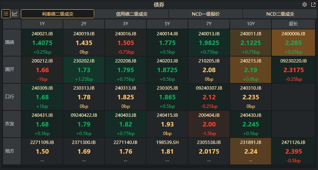This screenshot has height=170, width=318.
Task: Open bond 198539.SH in 地方 row
Action: point(167,151)
